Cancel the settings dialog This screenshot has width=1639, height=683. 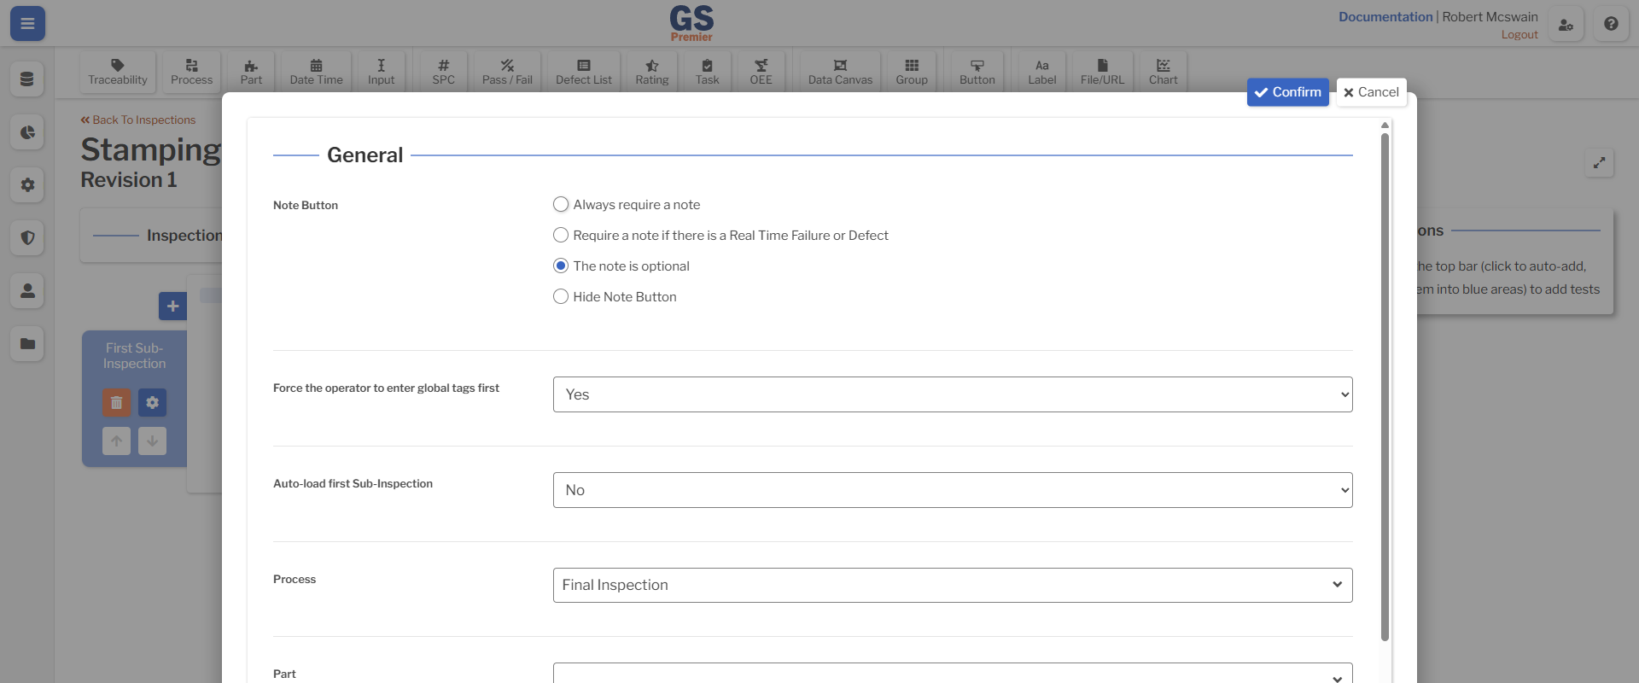(1371, 92)
